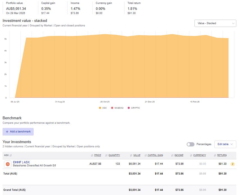The image size is (238, 195).
Task: Sort table by Value column header
Action: click(x=137, y=155)
